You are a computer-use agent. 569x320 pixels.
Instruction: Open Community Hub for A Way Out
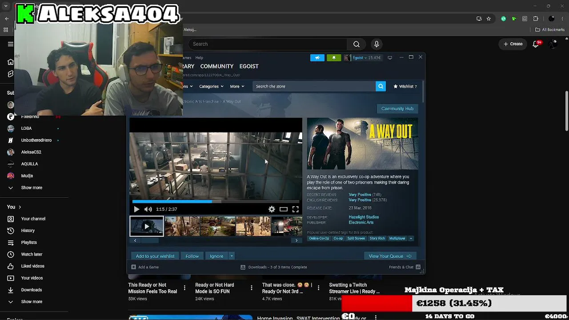pos(397,108)
